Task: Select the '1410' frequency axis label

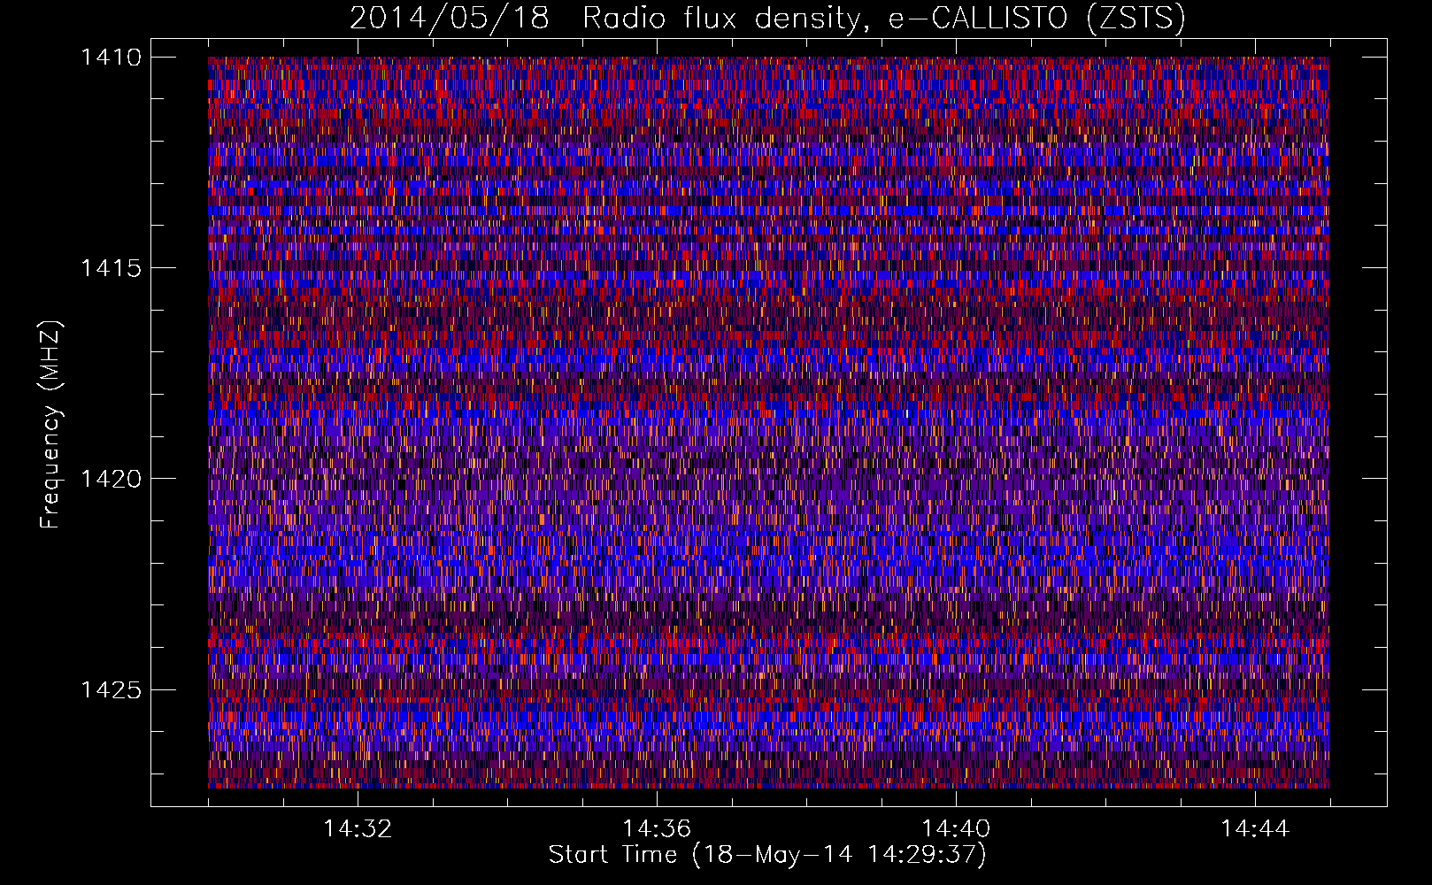Action: [111, 58]
